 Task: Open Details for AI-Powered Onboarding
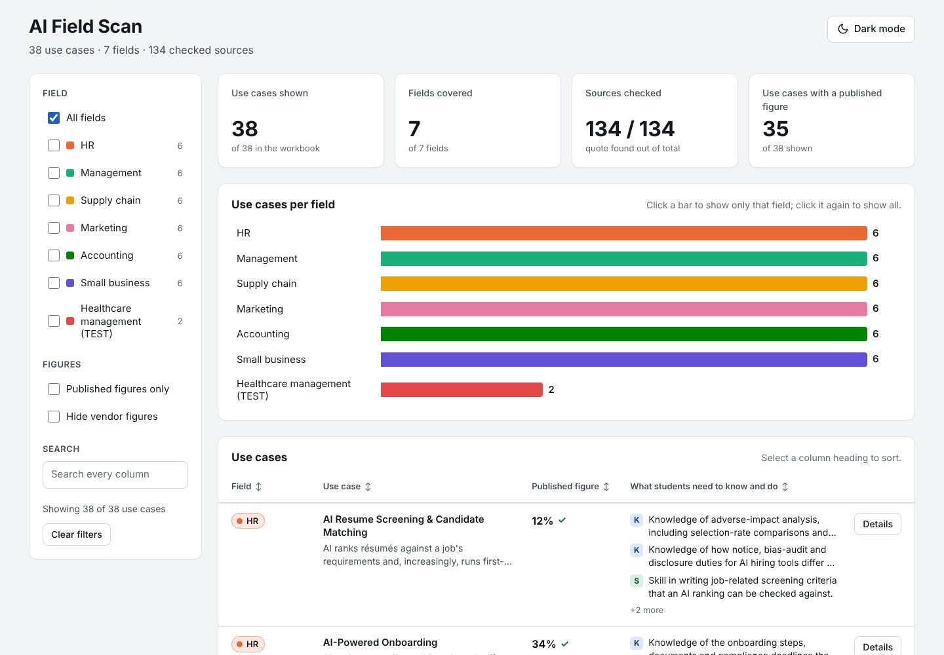[x=877, y=646]
